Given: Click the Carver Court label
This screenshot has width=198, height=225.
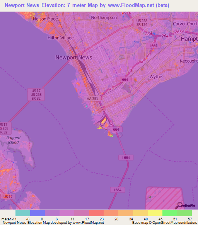Looking at the screenshot, I should coord(185,24).
